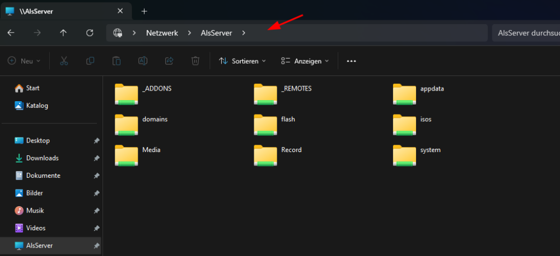
Task: Unpin Videos using its pin icon
Action: pos(96,228)
